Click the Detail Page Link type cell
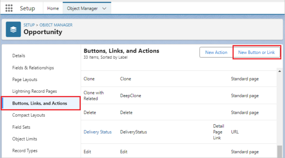 (x=218, y=132)
